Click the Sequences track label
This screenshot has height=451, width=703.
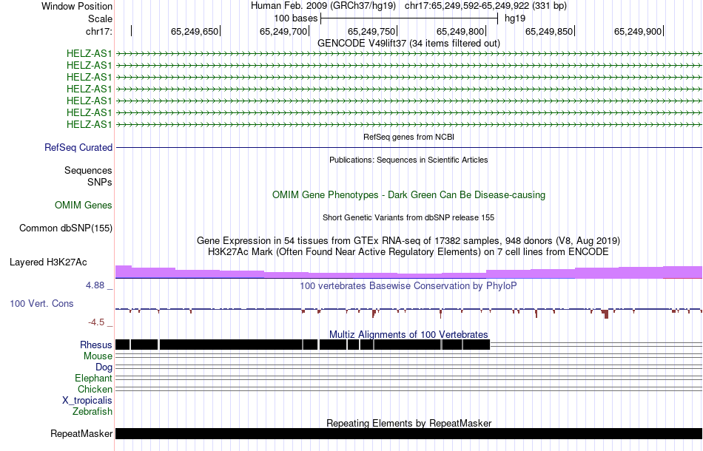[88, 170]
